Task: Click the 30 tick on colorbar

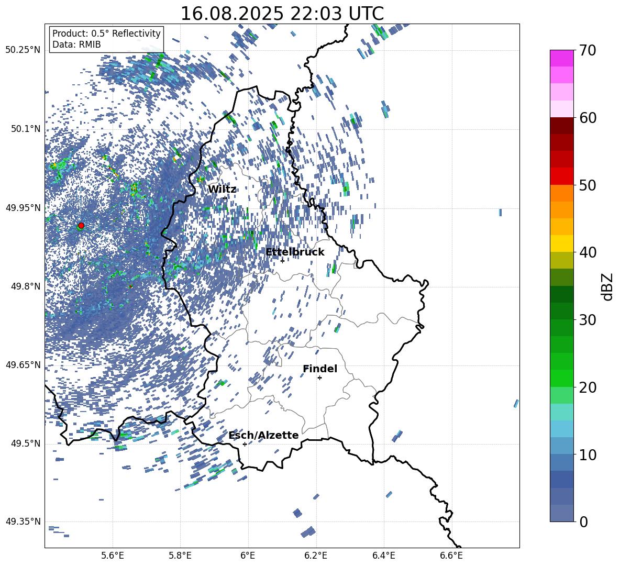Action: click(x=587, y=320)
